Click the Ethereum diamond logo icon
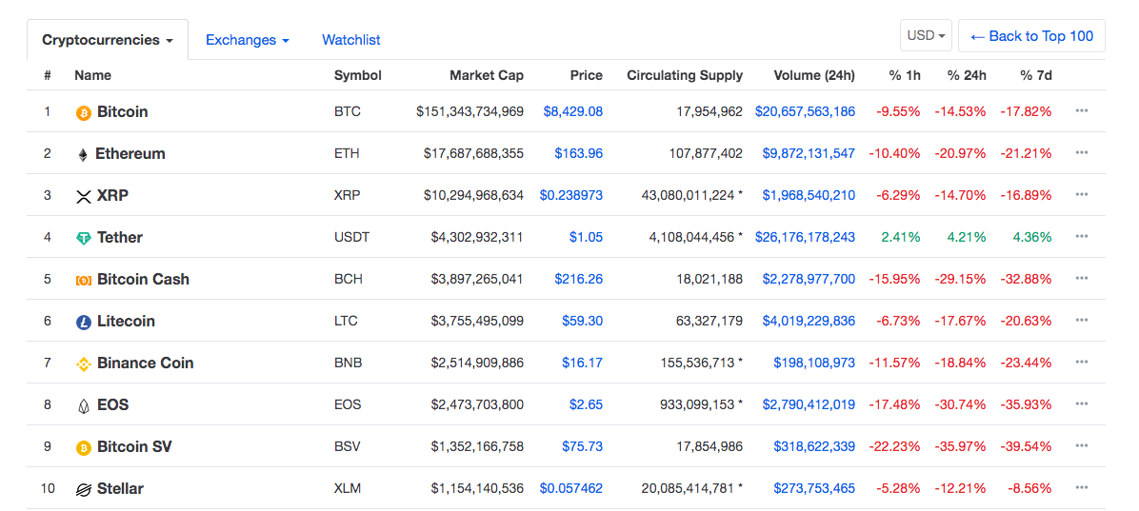Screen dimensions: 1139x511 (x=83, y=154)
